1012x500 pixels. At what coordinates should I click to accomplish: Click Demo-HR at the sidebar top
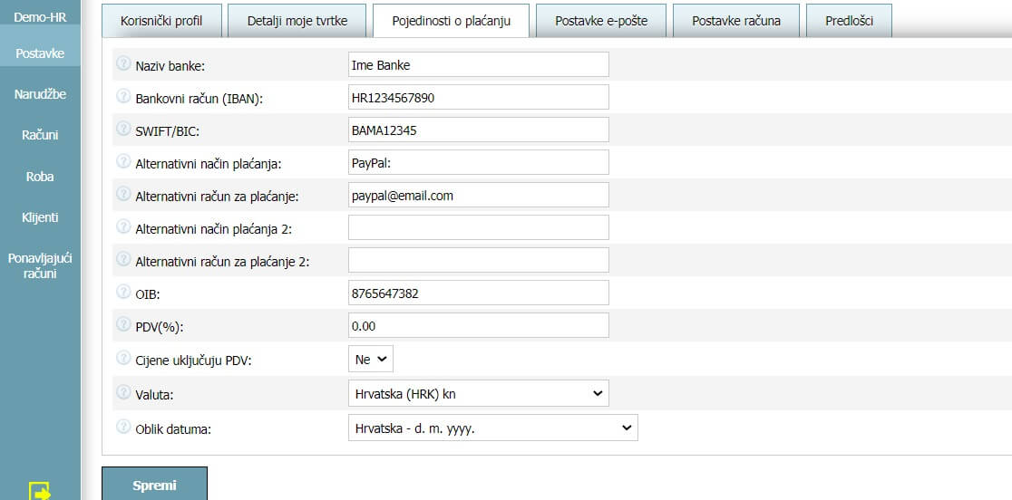point(40,16)
